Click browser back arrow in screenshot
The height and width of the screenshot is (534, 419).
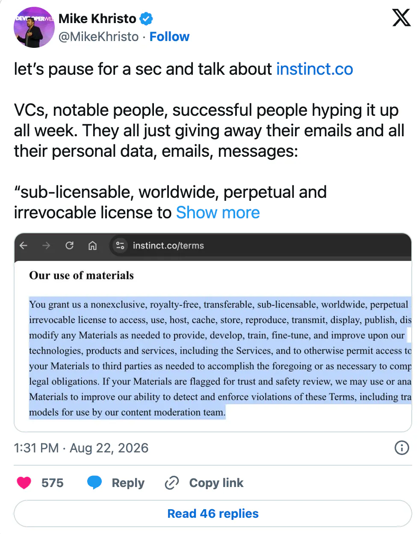click(x=24, y=246)
